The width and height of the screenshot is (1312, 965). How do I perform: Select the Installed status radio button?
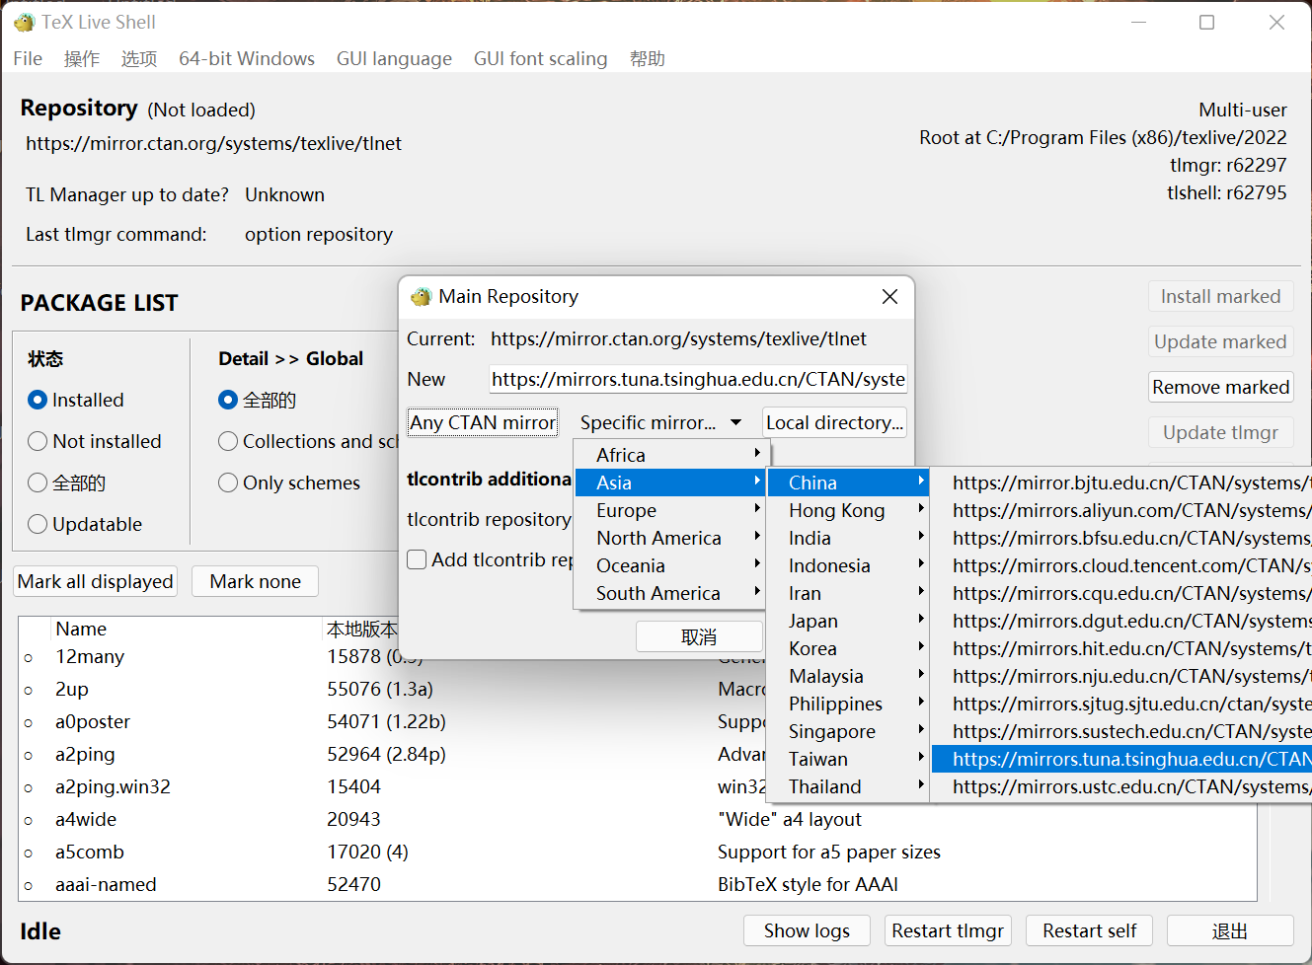coord(38,400)
